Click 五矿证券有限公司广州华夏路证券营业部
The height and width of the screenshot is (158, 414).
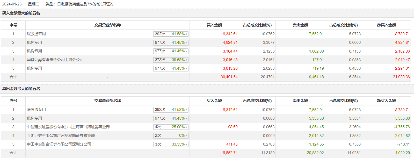point(61,135)
